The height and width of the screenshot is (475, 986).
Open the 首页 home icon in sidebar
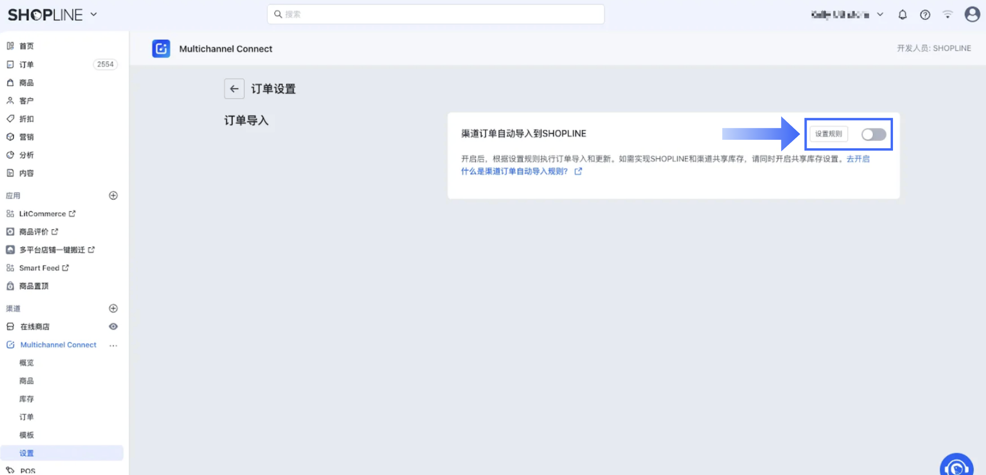click(x=10, y=46)
